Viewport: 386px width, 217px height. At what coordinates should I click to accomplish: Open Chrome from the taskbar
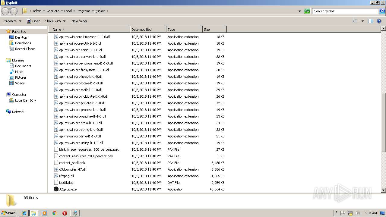[55, 213]
